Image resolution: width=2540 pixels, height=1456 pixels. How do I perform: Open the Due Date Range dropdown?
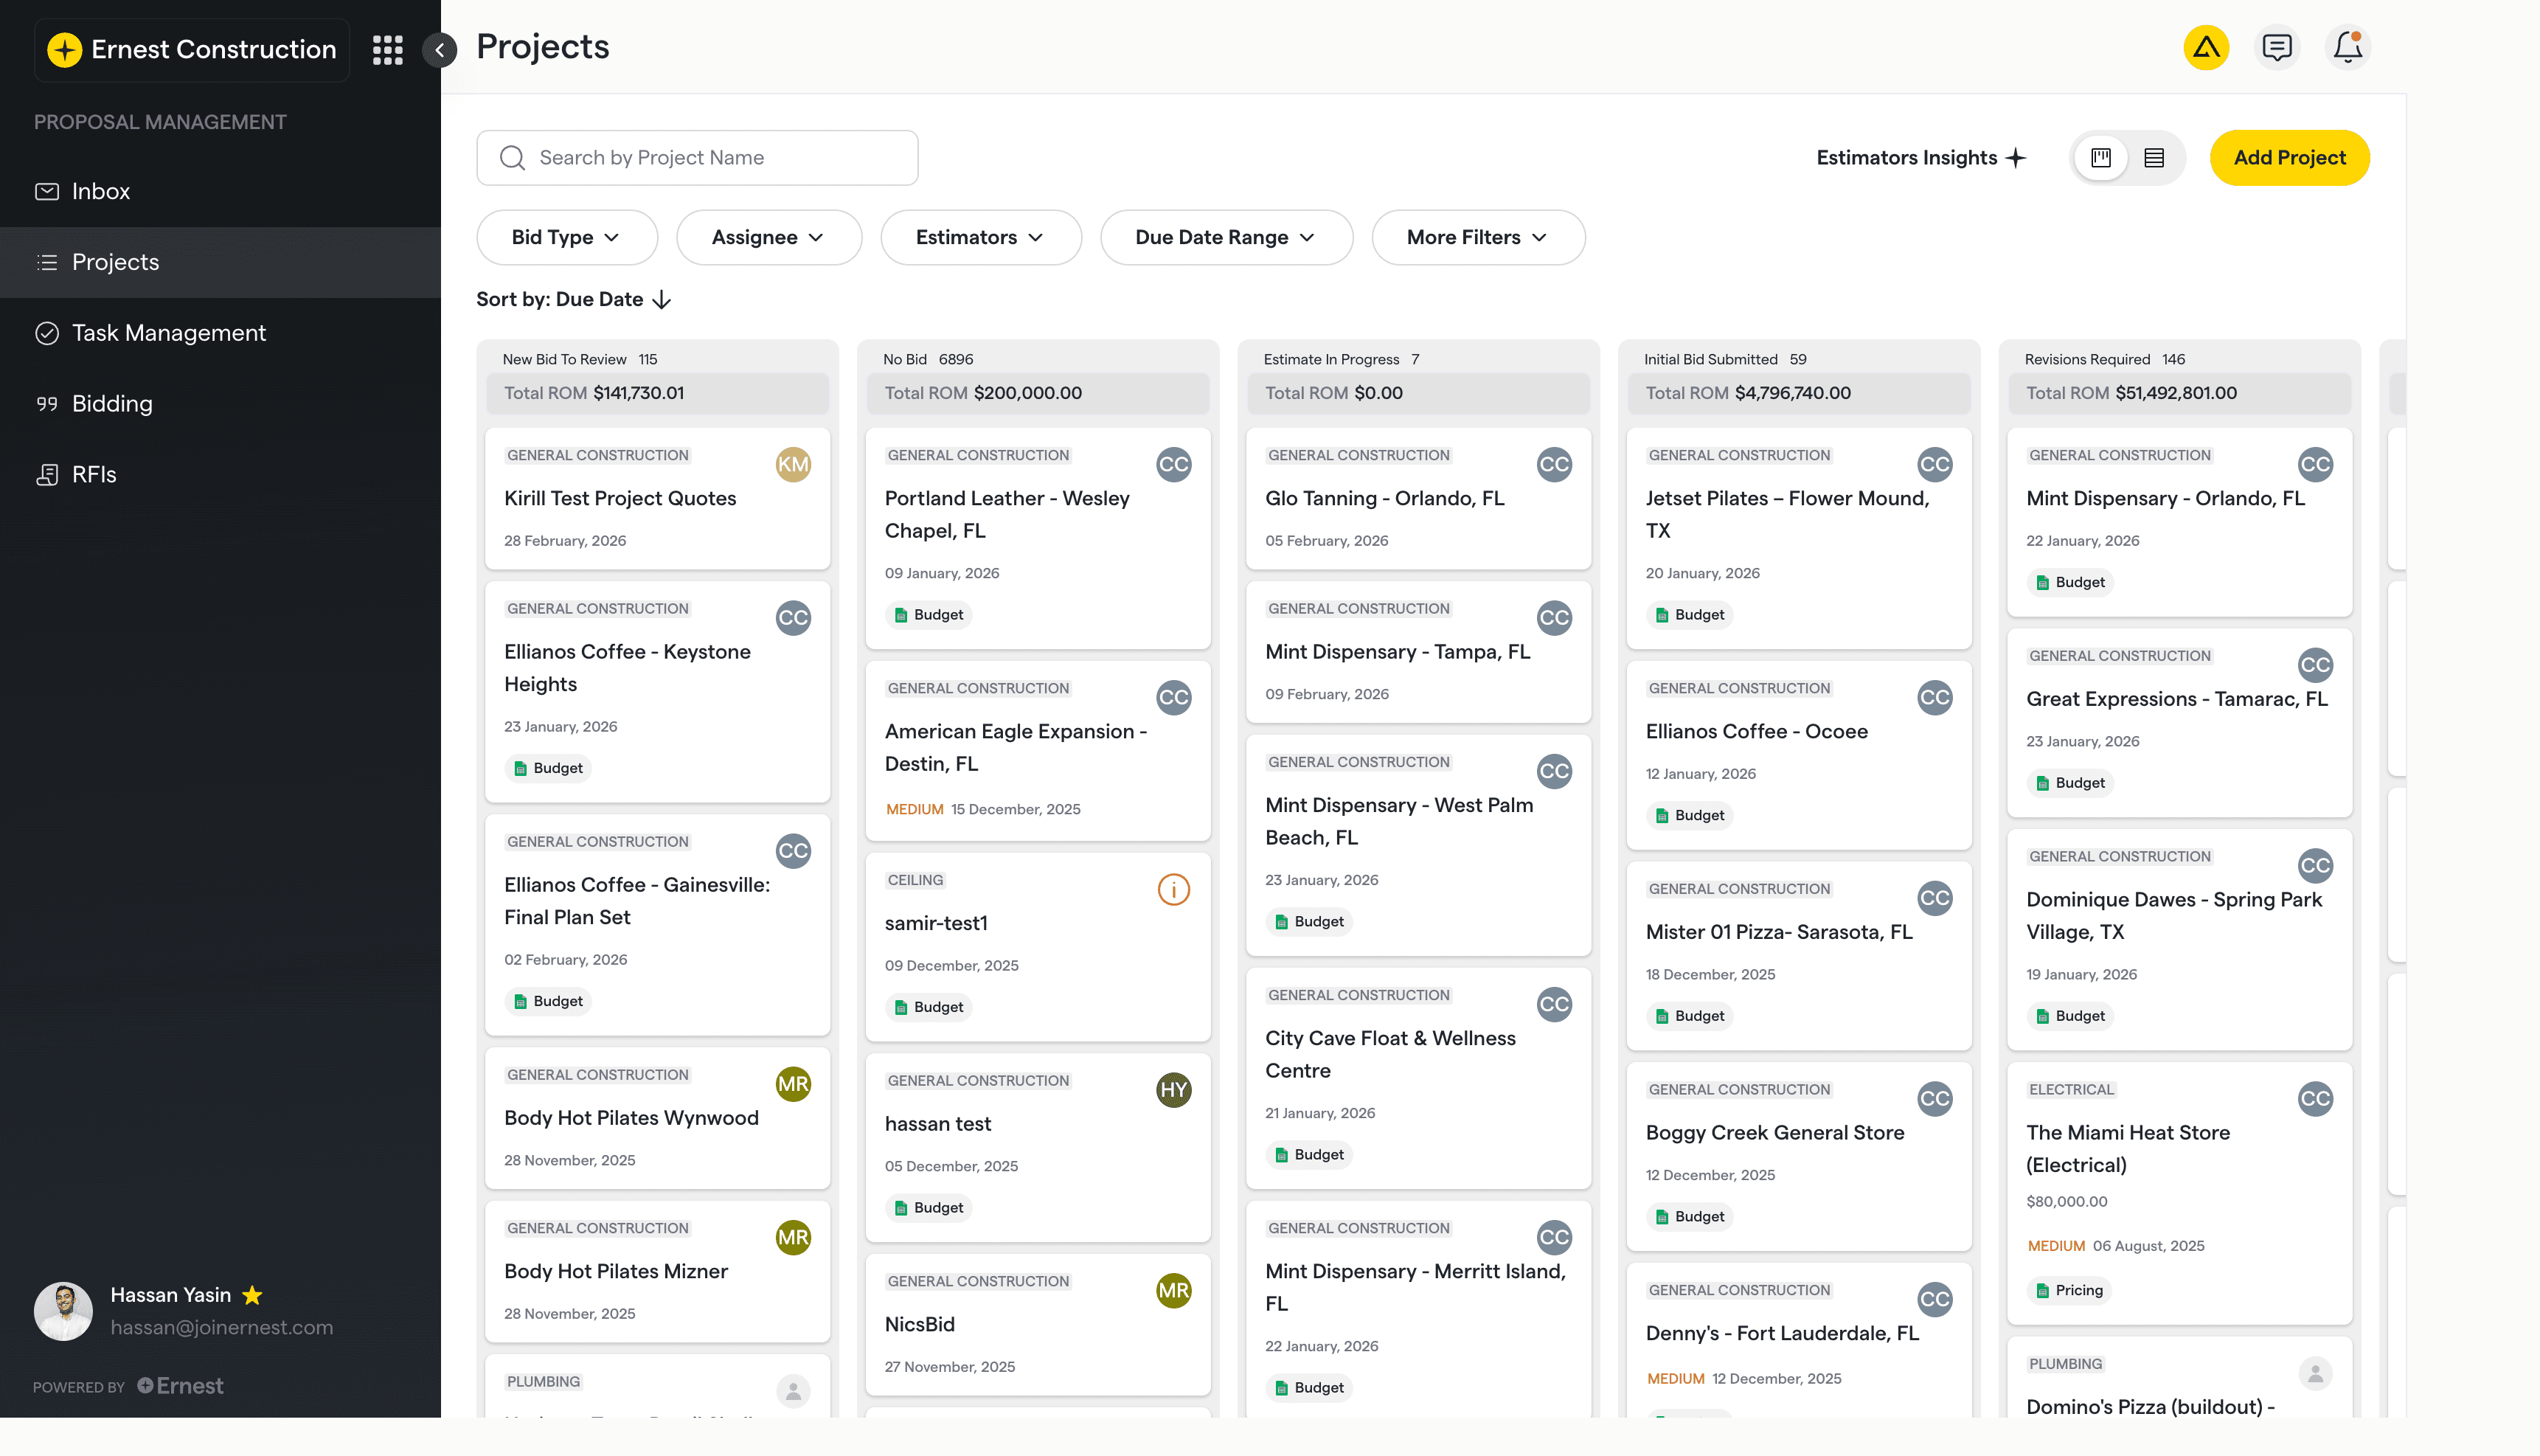[1226, 237]
